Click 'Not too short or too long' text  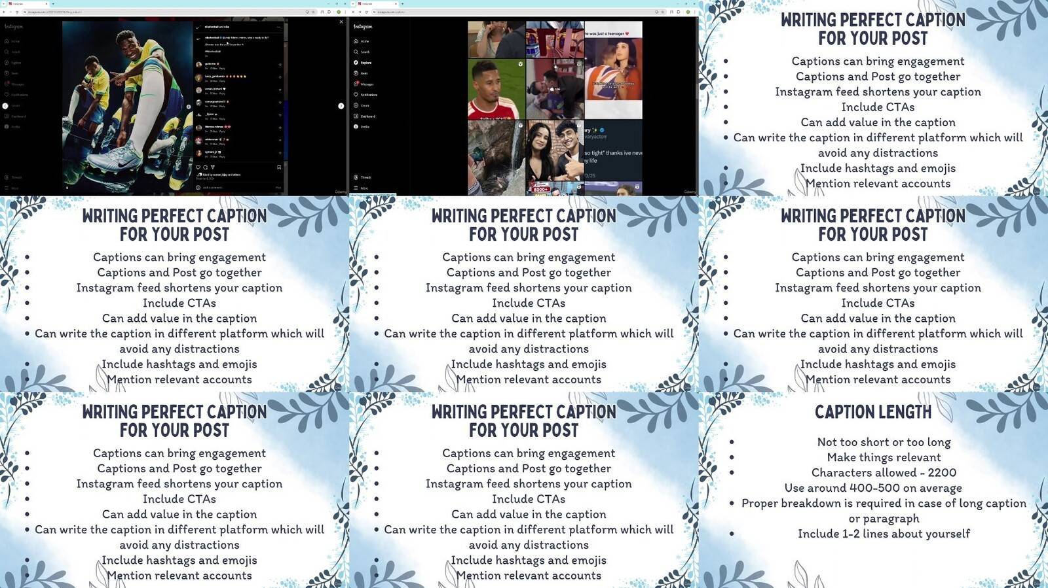coord(884,442)
